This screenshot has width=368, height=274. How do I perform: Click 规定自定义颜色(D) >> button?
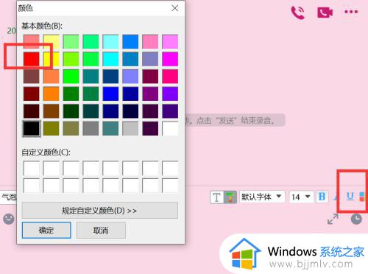99,211
